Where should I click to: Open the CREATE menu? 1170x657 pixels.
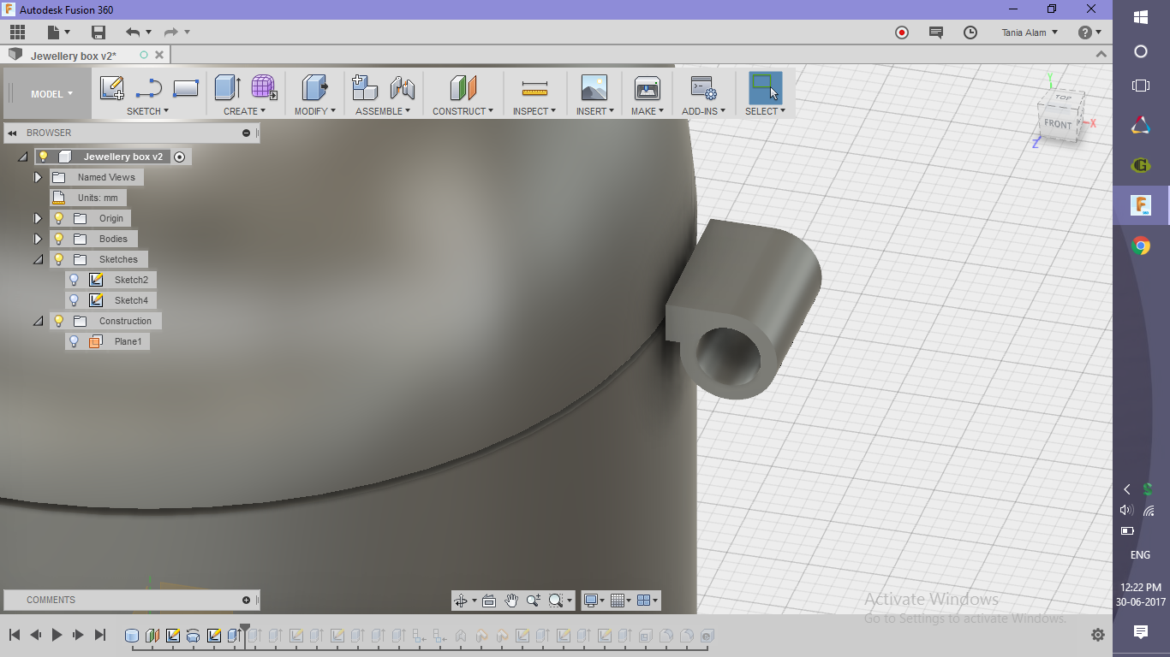coord(245,111)
